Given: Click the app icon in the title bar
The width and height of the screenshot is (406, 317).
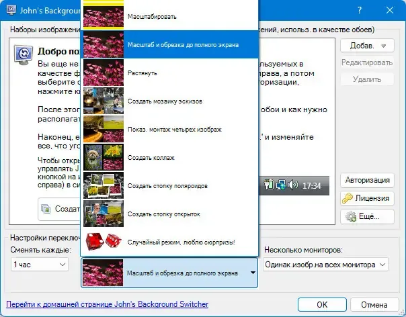Looking at the screenshot, I should point(11,10).
